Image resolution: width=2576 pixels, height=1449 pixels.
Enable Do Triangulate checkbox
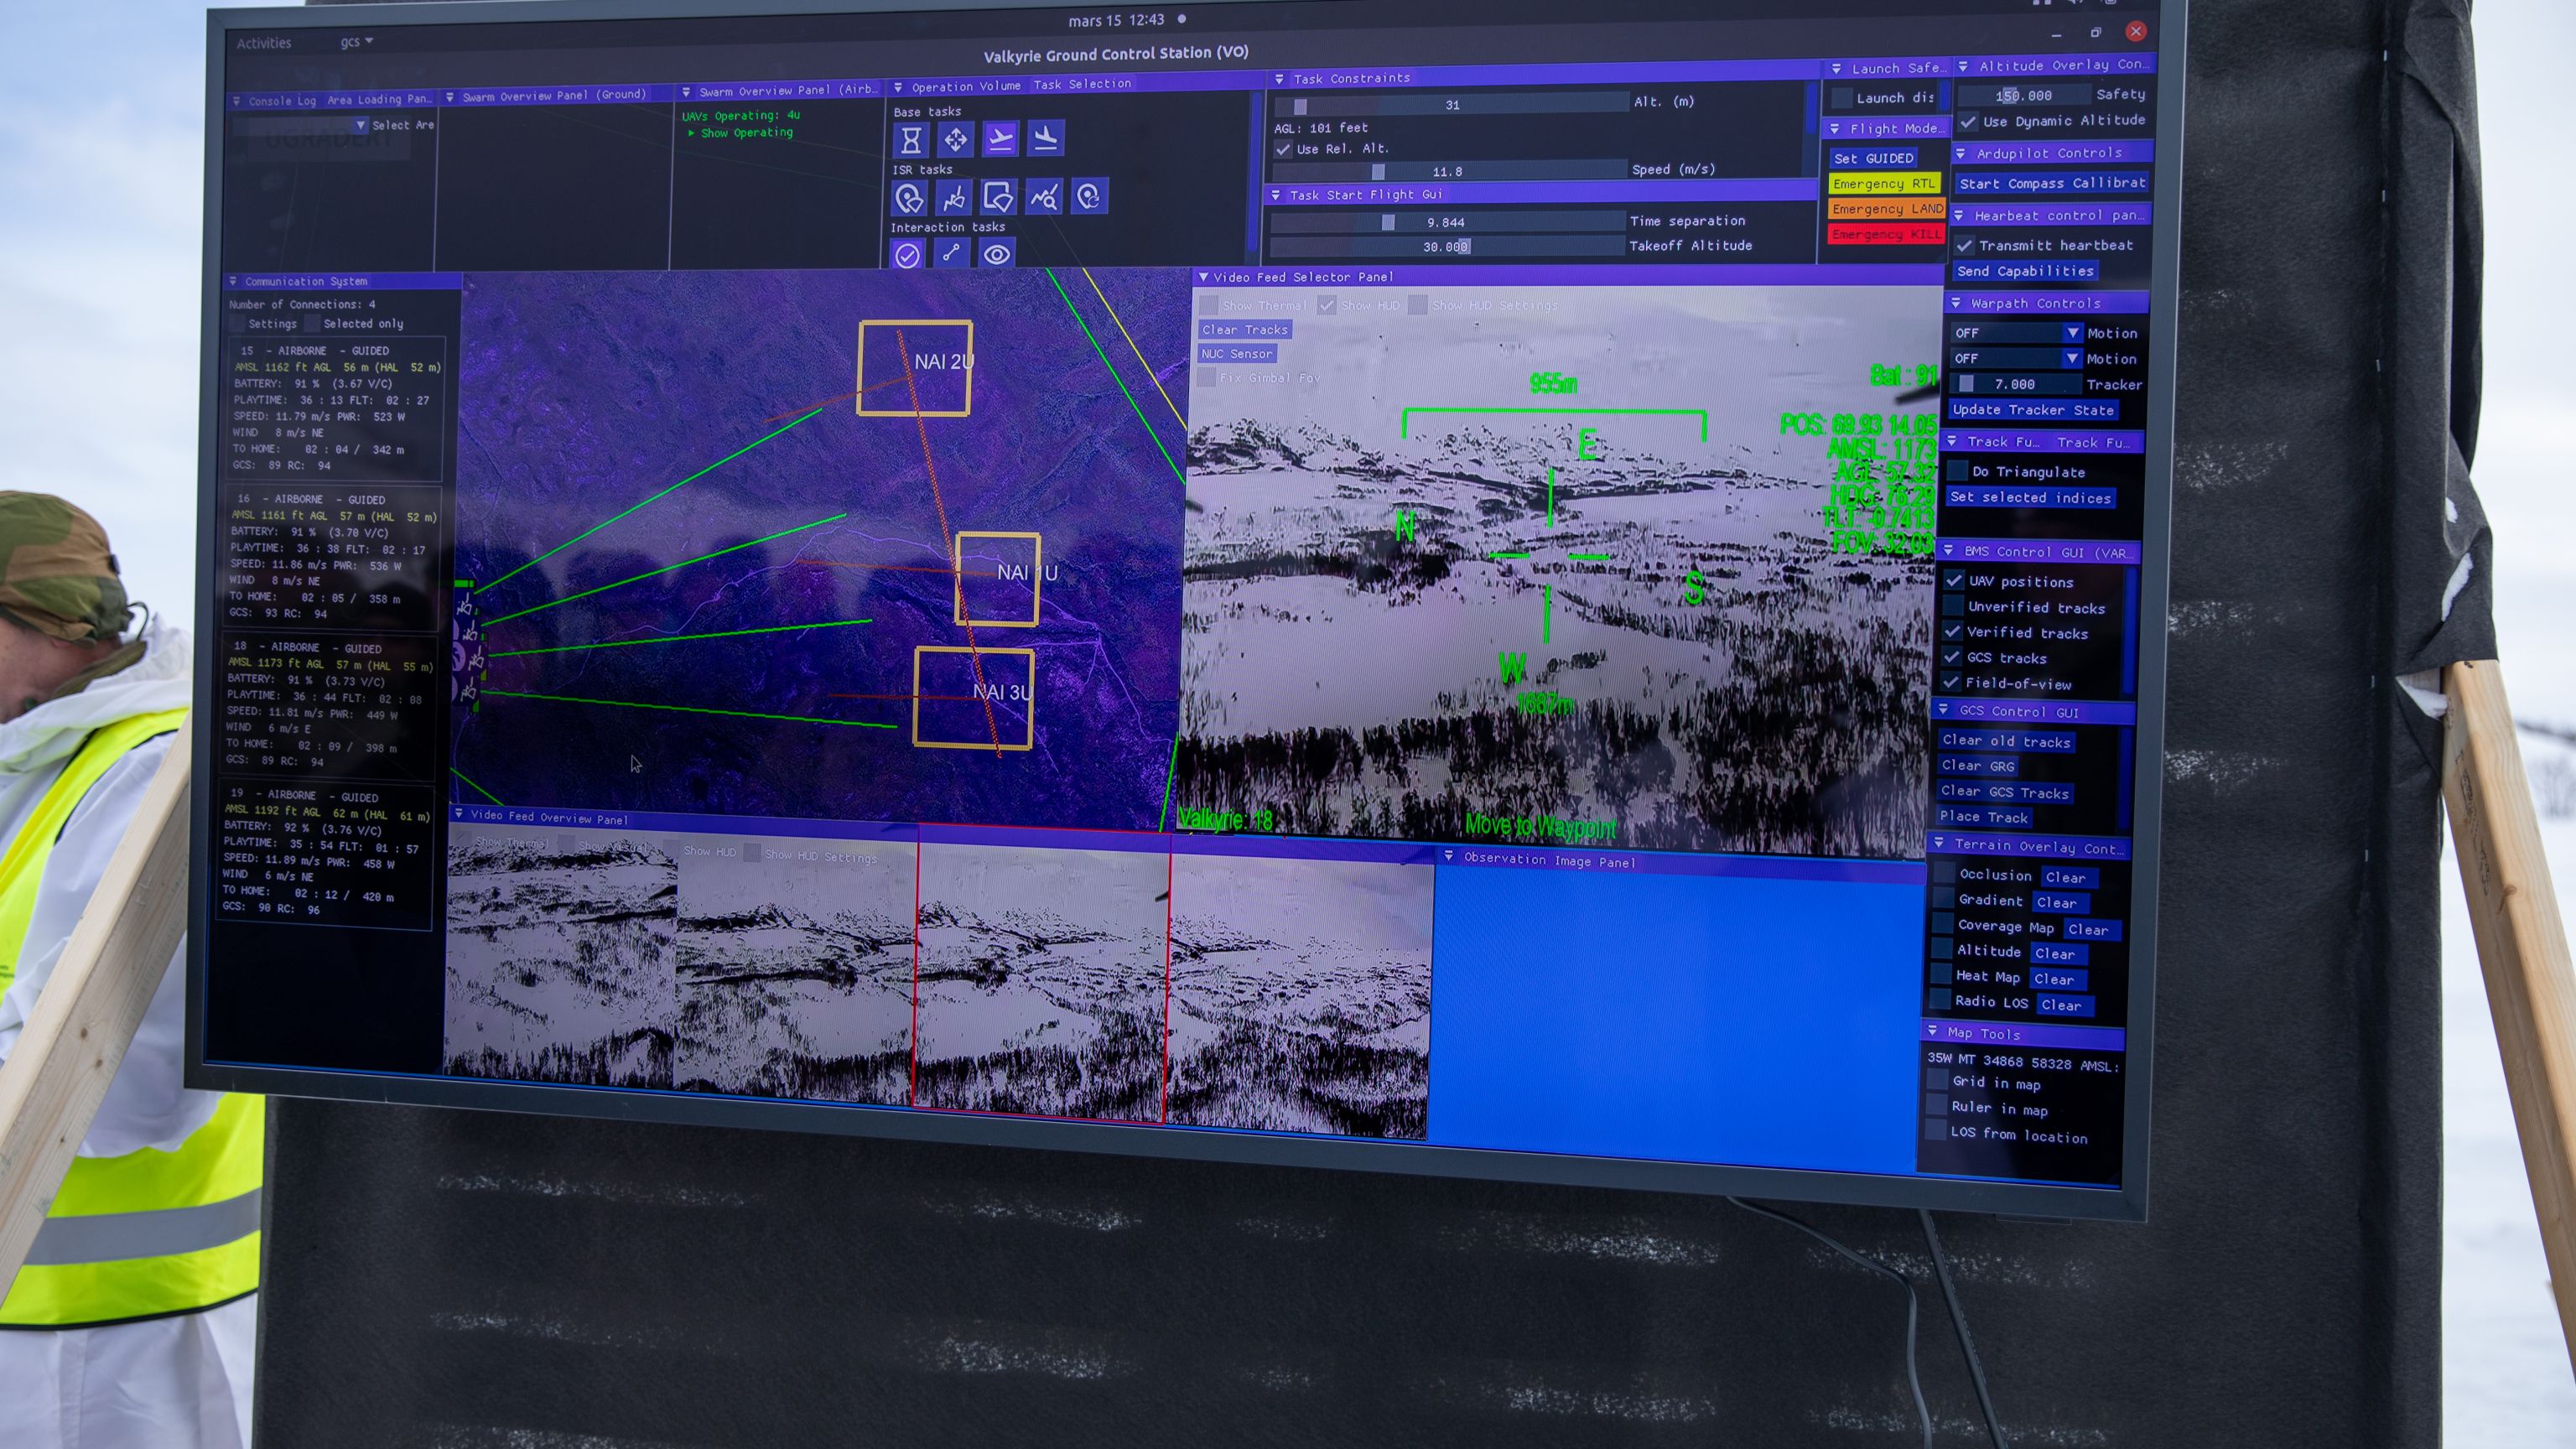coord(1957,471)
